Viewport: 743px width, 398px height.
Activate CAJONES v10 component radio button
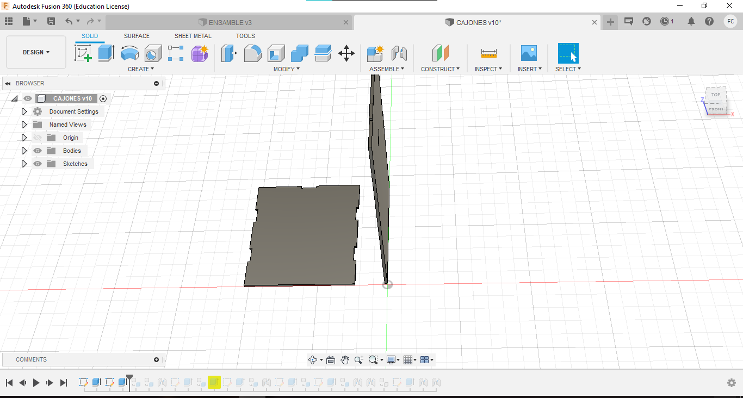coord(103,98)
